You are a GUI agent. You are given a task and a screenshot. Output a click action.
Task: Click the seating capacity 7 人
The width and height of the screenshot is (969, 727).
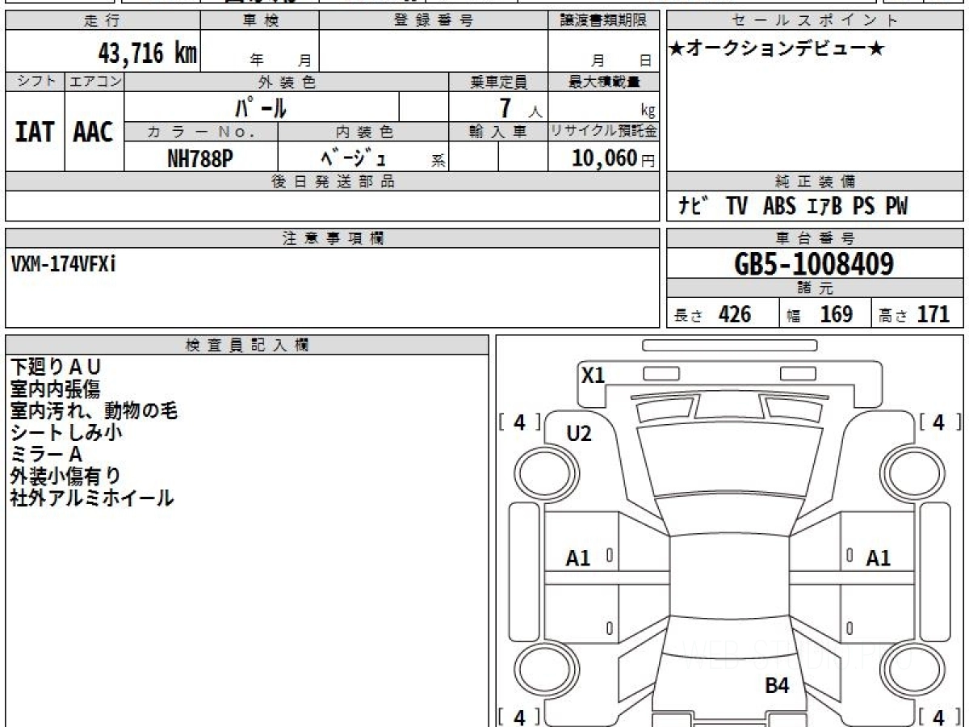point(520,107)
